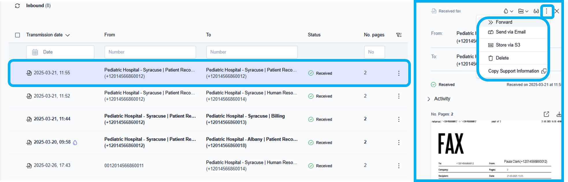Open the column filter settings icon

(x=399, y=35)
